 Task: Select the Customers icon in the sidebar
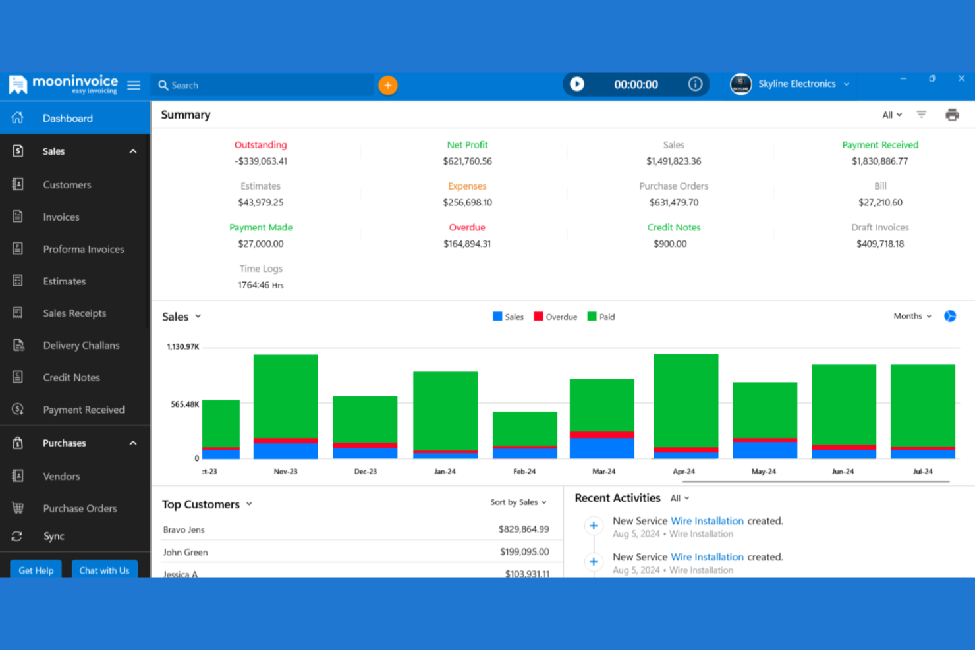(x=17, y=184)
